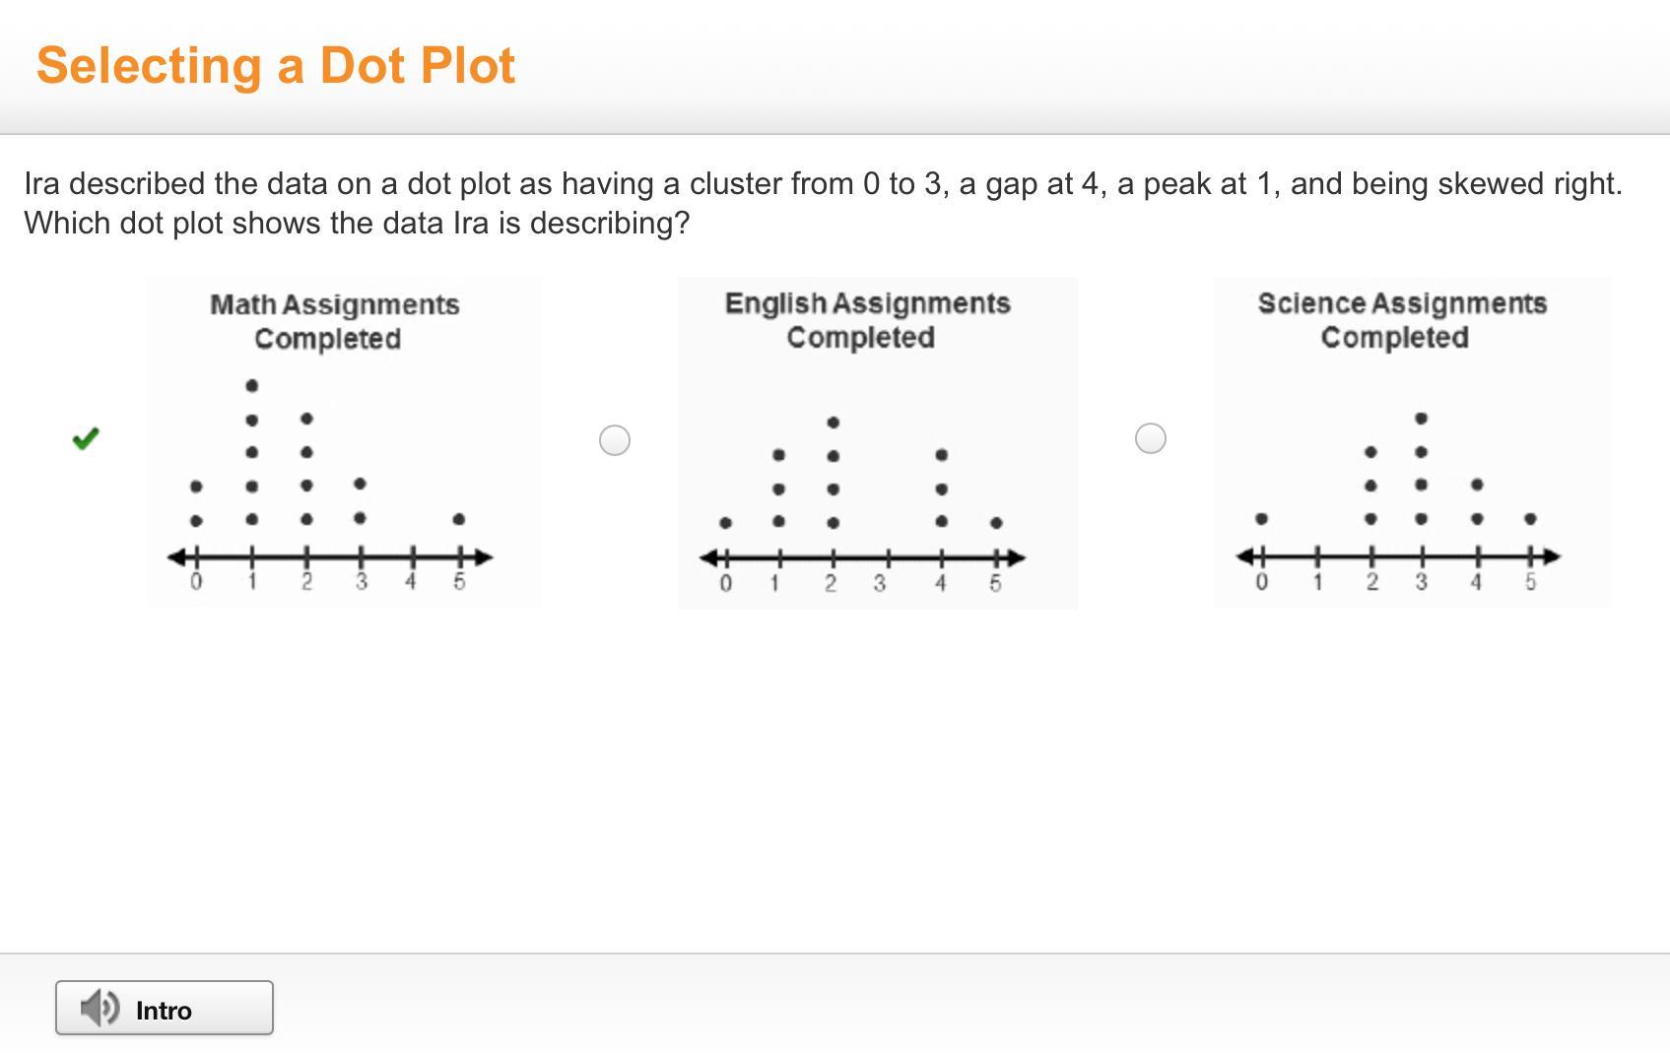
Task: Select the English Assignments radio button
Action: pos(615,439)
